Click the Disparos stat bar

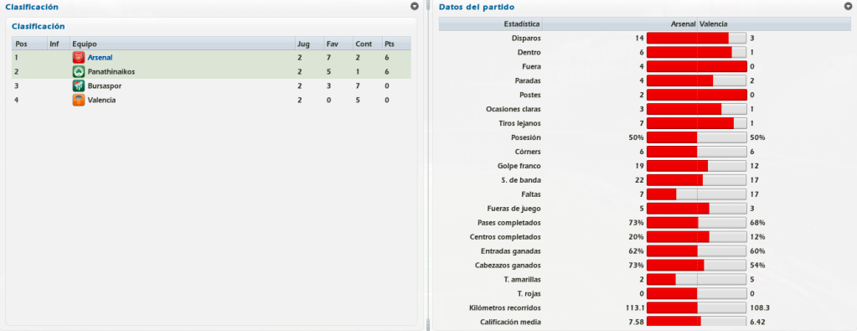697,39
